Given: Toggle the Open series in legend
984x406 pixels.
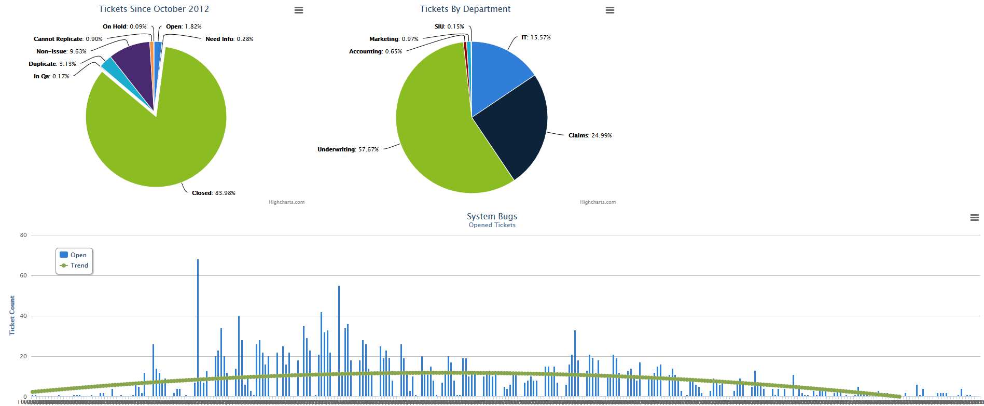Looking at the screenshot, I should click(x=73, y=255).
